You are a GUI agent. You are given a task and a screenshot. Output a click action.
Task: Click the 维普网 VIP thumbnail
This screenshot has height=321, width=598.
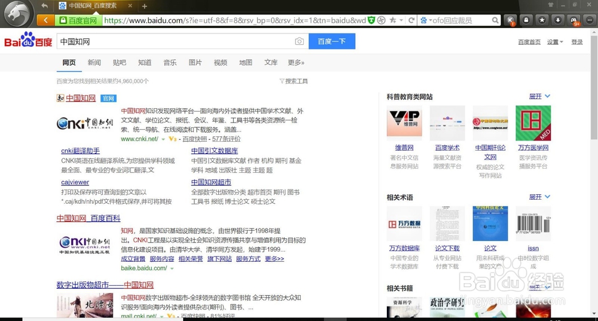click(404, 123)
